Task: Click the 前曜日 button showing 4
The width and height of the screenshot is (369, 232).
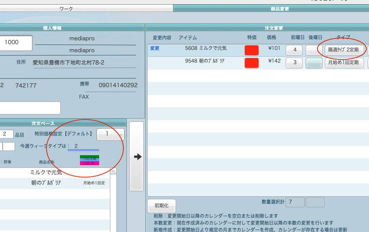Action: pyautogui.click(x=294, y=50)
